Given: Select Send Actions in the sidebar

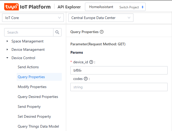Looking at the screenshot, I should click(28, 67).
